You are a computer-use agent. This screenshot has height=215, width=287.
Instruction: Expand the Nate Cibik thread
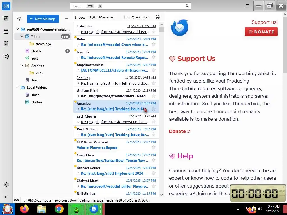[78, 32]
